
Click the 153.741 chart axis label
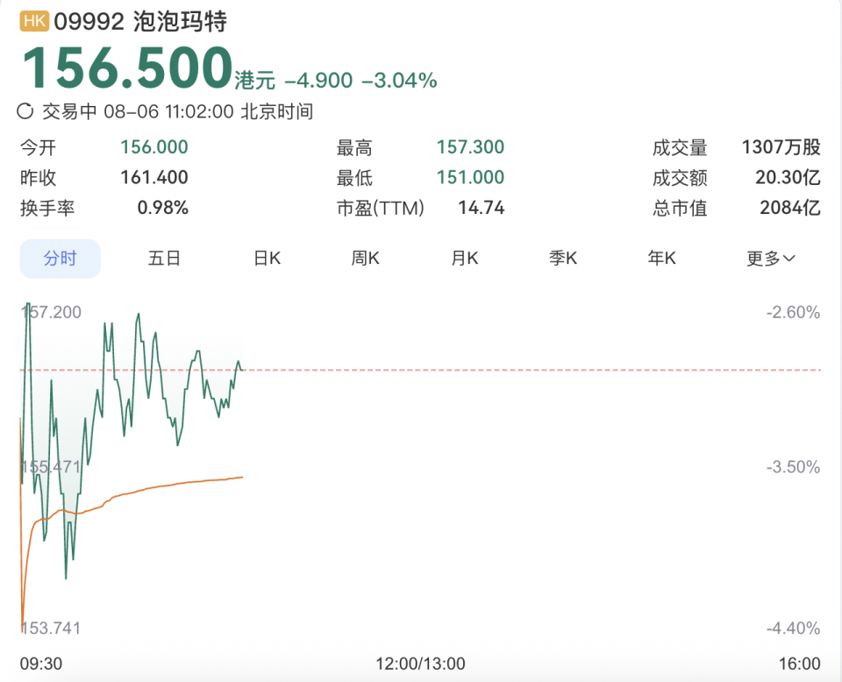pos(51,628)
